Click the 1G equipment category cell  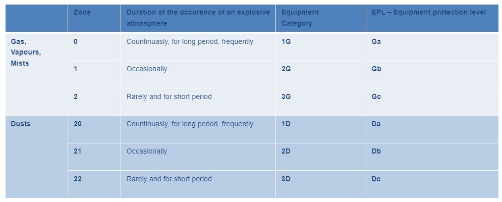(286, 42)
